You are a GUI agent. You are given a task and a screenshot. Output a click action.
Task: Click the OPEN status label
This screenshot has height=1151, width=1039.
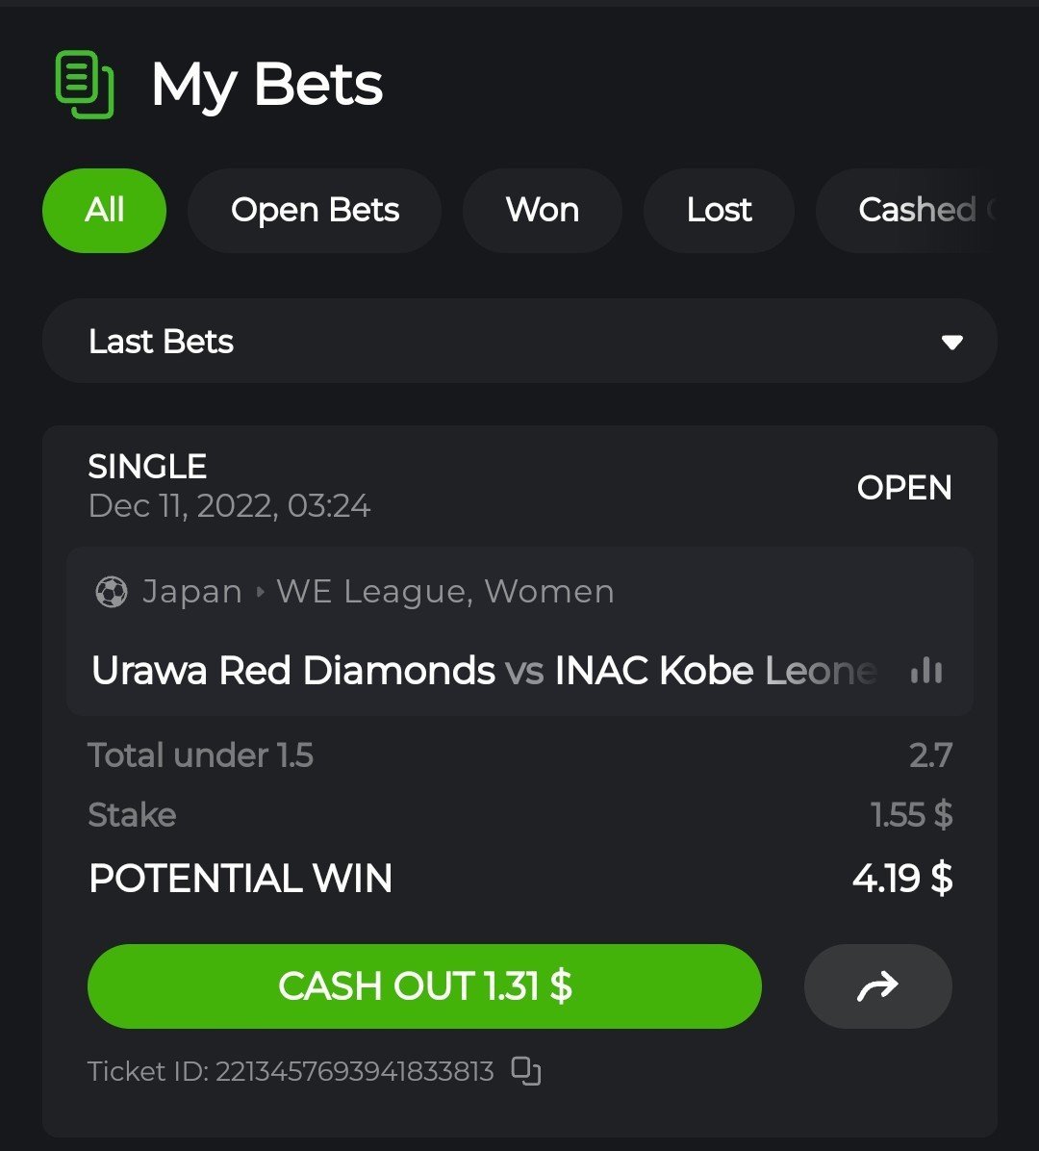pyautogui.click(x=904, y=487)
